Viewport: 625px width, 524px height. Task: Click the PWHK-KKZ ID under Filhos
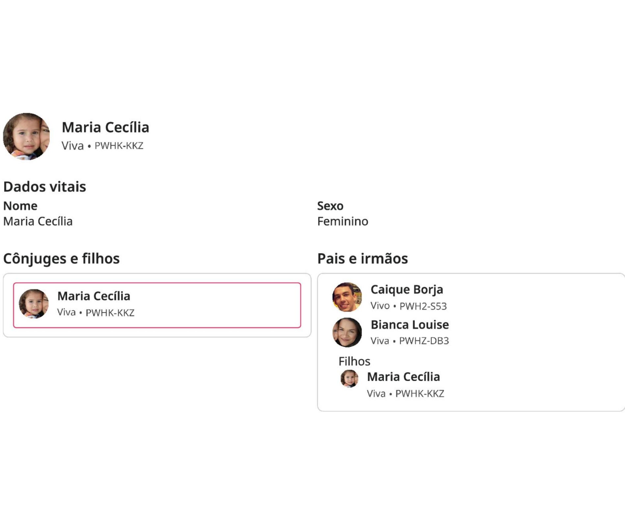419,394
